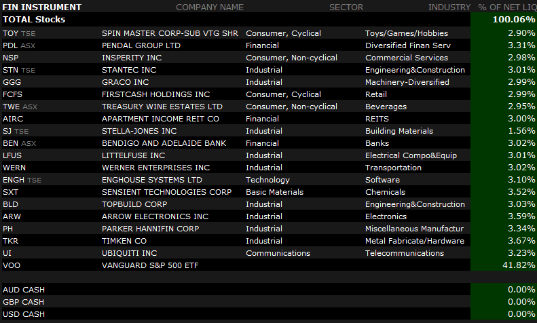
Task: Select the Beverages industry cell
Action: click(x=386, y=107)
